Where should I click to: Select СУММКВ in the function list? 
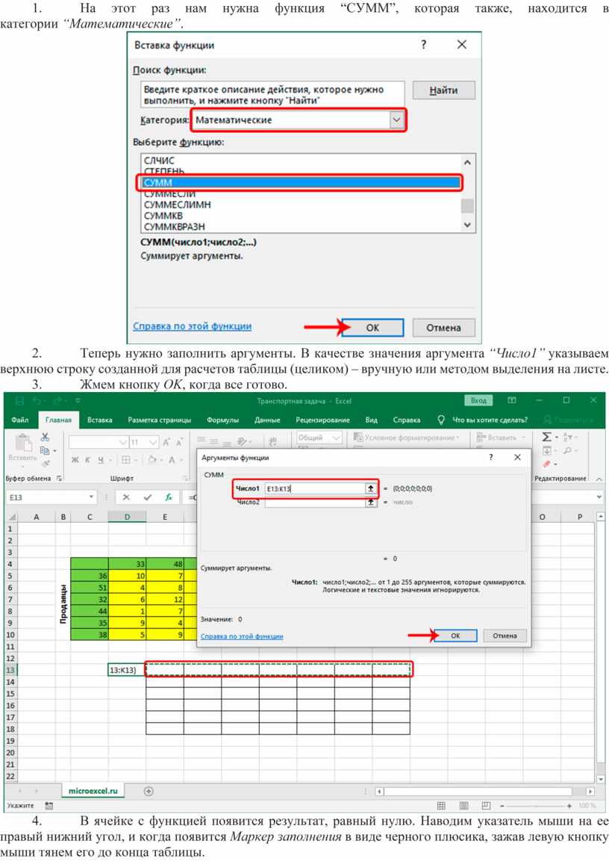click(x=163, y=215)
